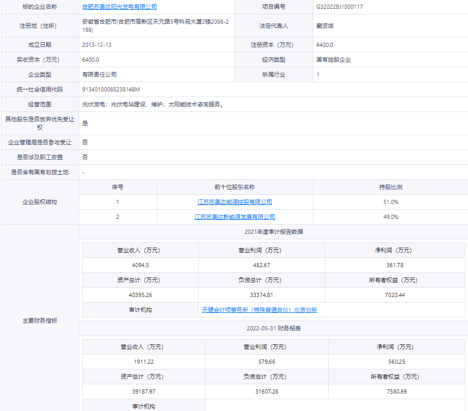Click enterprise type 有限责任公司

(x=99, y=74)
